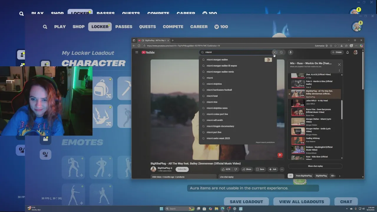Select 'From BigXthaPlug' filter chip

(304, 176)
